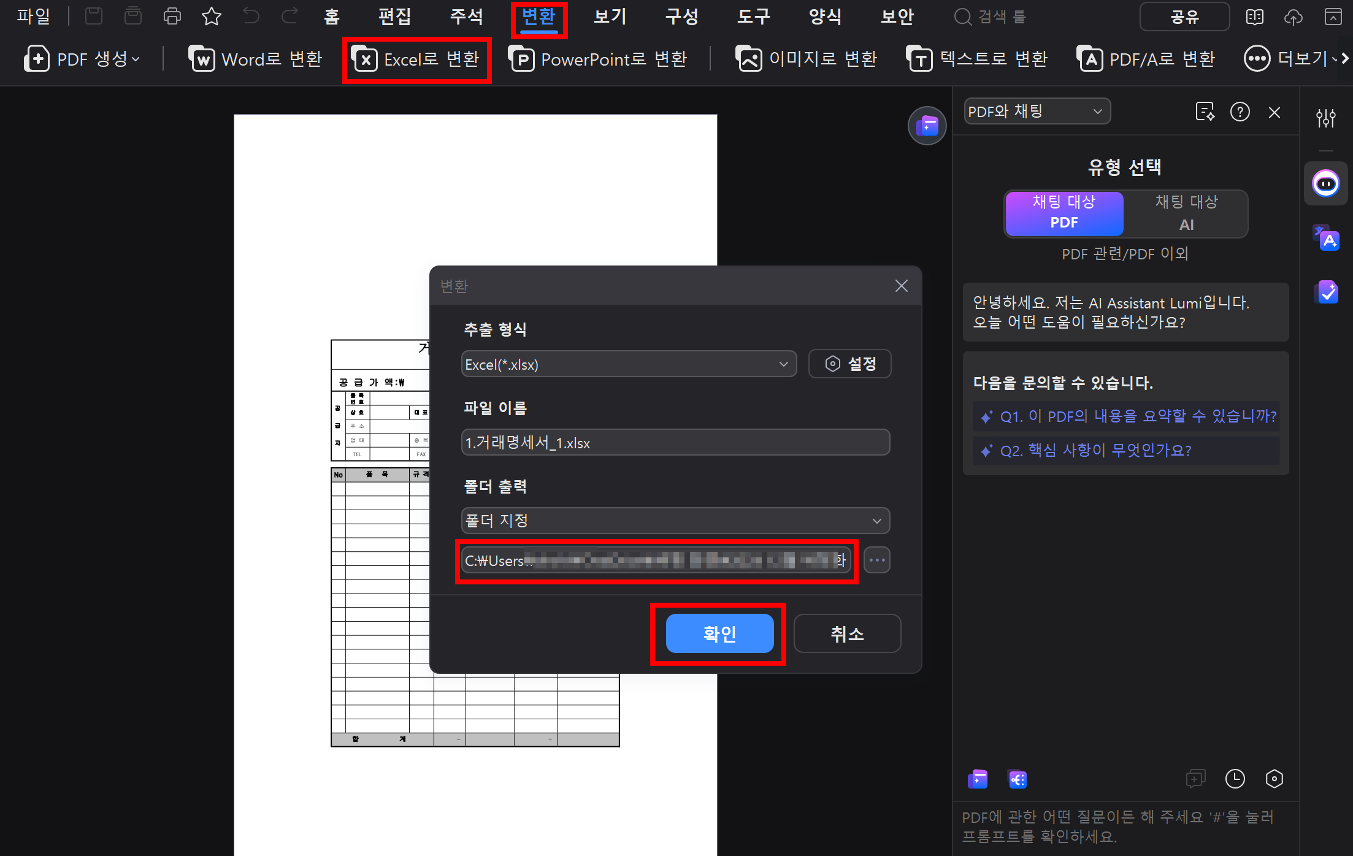The height and width of the screenshot is (856, 1353).
Task: Click the 공유 share button
Action: coord(1184,17)
